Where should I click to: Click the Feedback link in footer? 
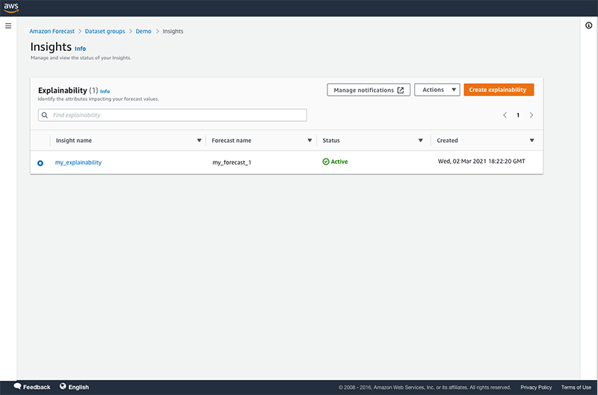pyautogui.click(x=37, y=387)
